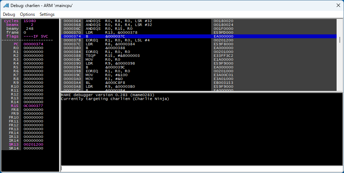
Task: Select the R15 register value 0C000377
Action: (33, 106)
